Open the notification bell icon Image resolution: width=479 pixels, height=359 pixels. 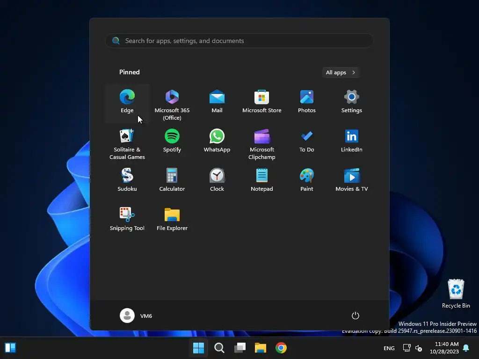[x=466, y=348]
